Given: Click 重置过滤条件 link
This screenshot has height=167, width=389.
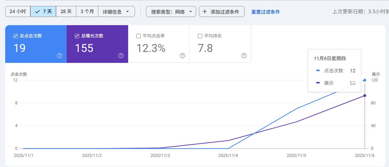Looking at the screenshot, I should tap(265, 12).
